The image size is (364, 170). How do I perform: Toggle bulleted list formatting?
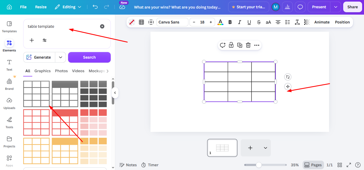click(x=288, y=22)
